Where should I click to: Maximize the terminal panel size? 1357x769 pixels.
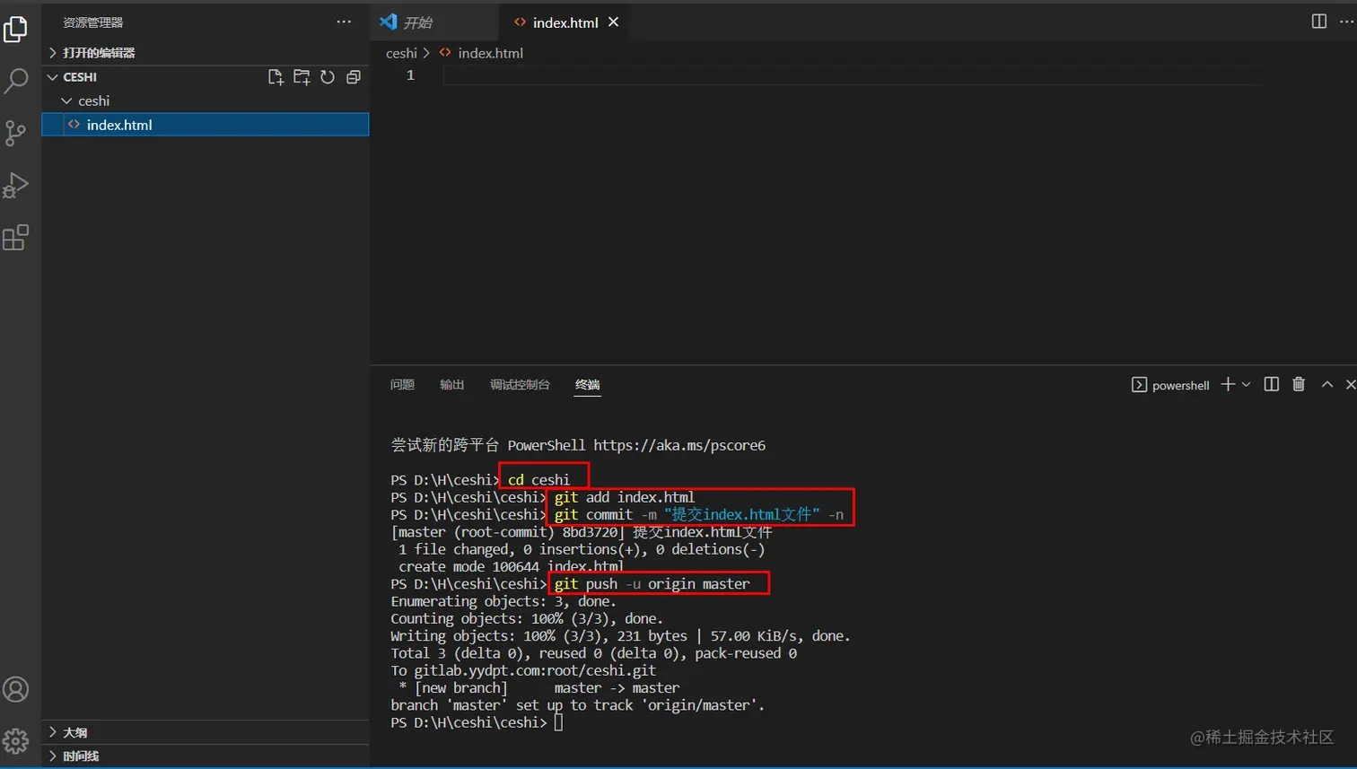click(1327, 384)
